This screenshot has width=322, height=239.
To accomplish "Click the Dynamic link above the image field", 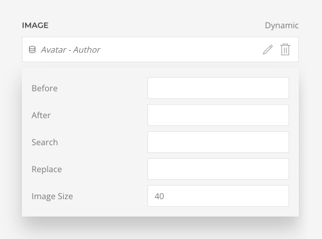I will (x=281, y=26).
